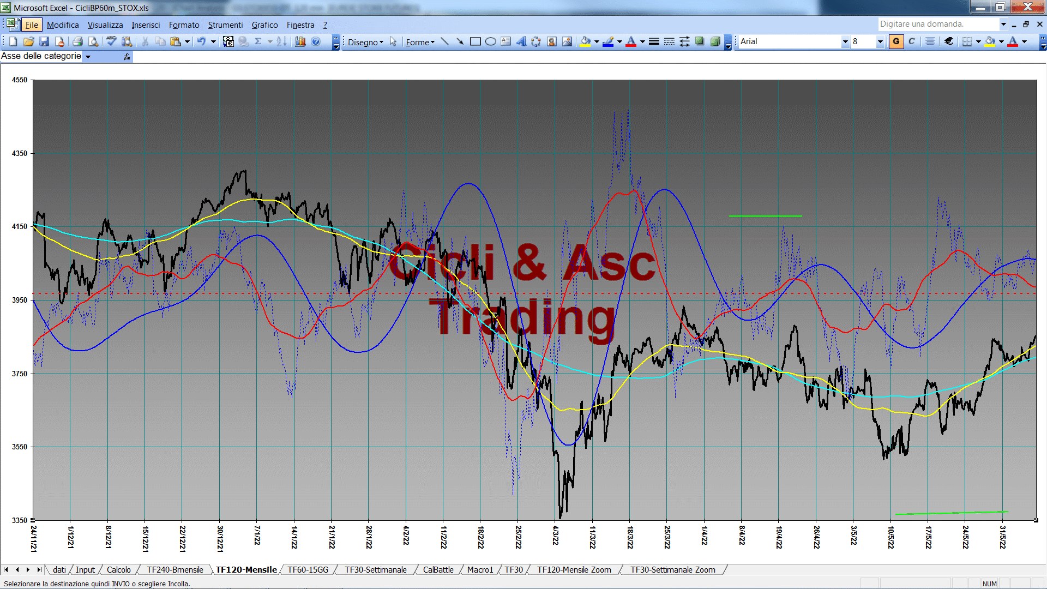Switch to the Calcolo sheet tab
The width and height of the screenshot is (1047, 589).
pyautogui.click(x=118, y=570)
